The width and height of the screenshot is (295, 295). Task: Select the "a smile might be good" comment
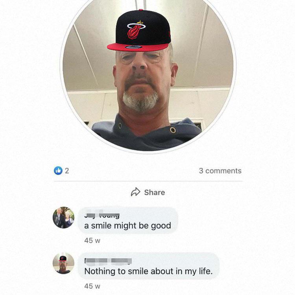click(x=127, y=226)
